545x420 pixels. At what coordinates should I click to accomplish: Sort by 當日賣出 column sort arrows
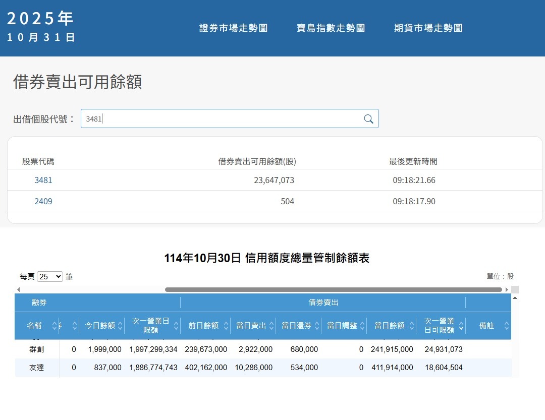tap(271, 326)
